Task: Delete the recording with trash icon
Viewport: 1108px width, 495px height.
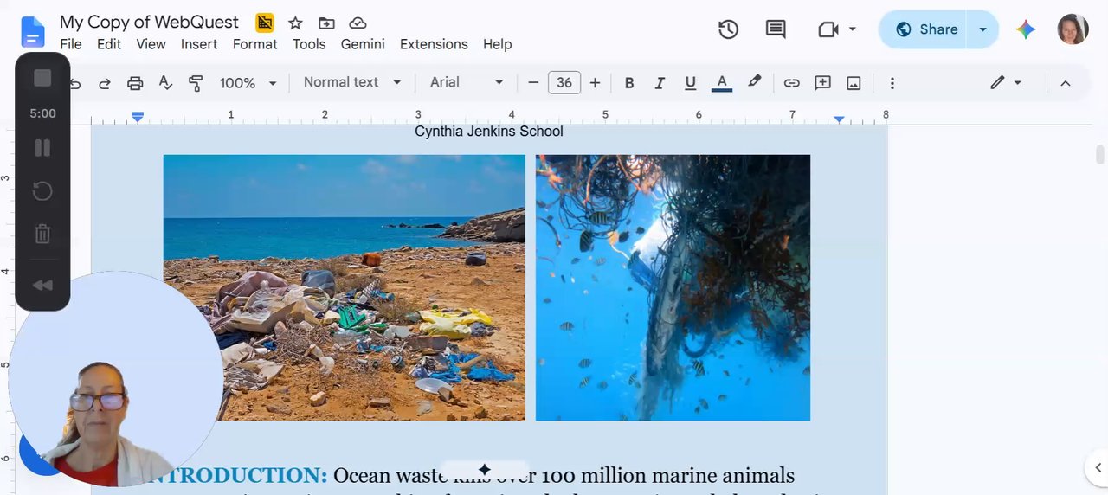Action: (x=42, y=233)
